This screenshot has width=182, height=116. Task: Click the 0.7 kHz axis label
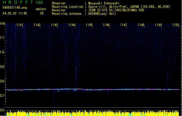pyautogui.click(x=2, y=96)
